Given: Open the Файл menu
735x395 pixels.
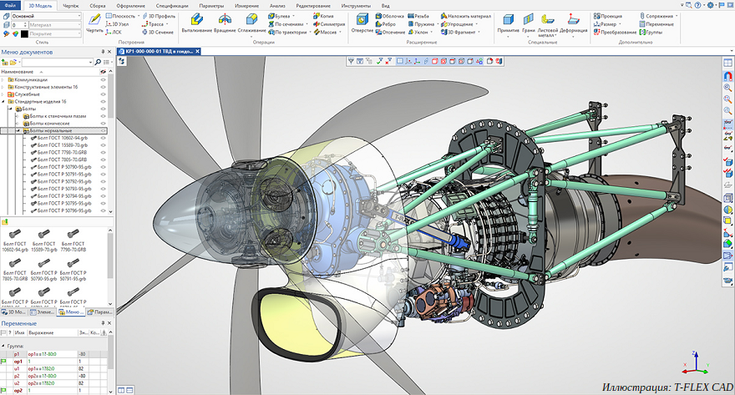Looking at the screenshot, I should 10,6.
